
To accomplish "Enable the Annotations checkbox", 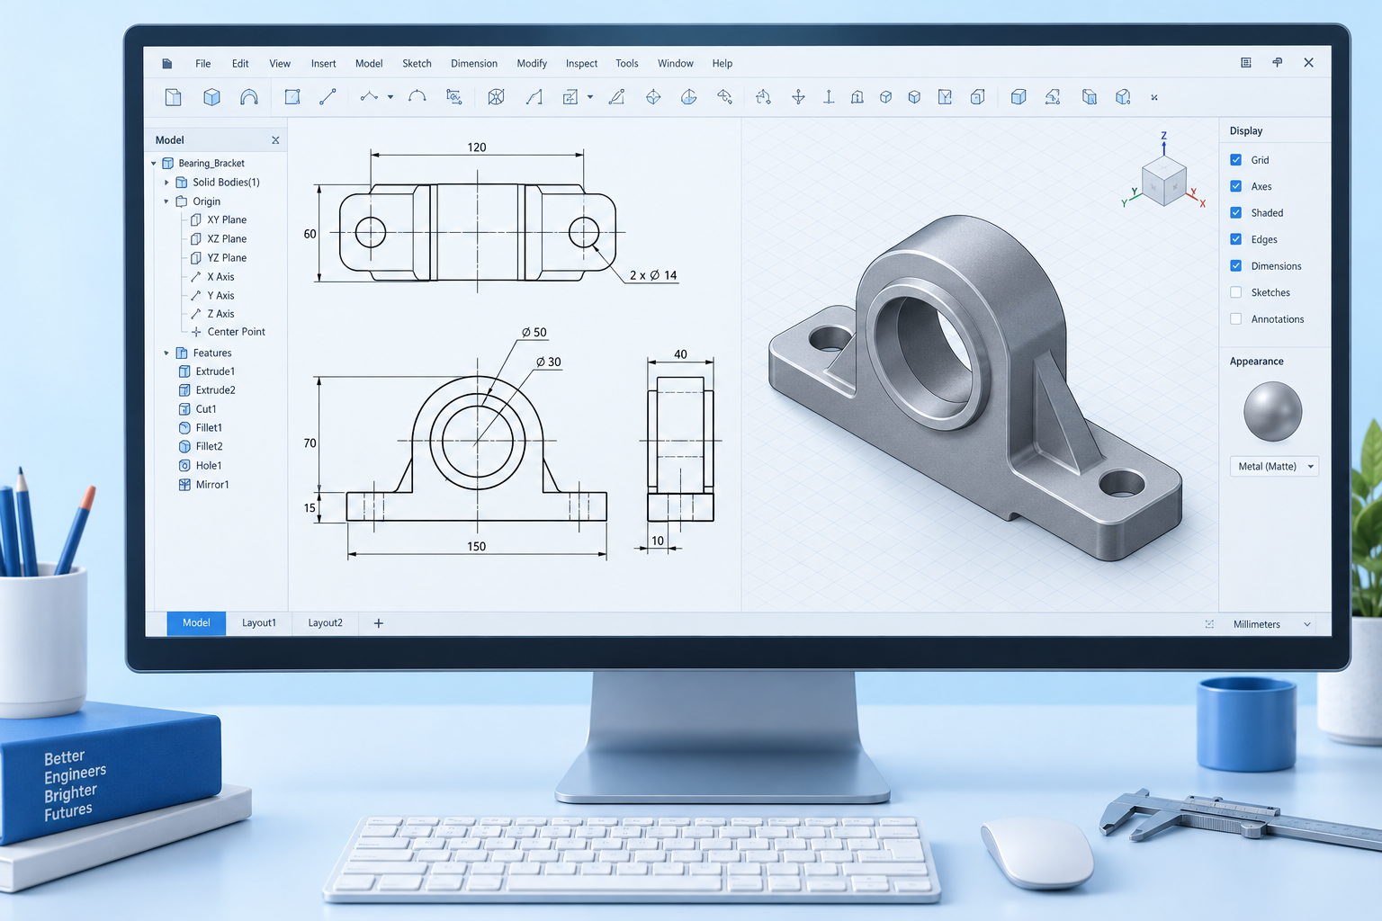I will click(x=1236, y=319).
